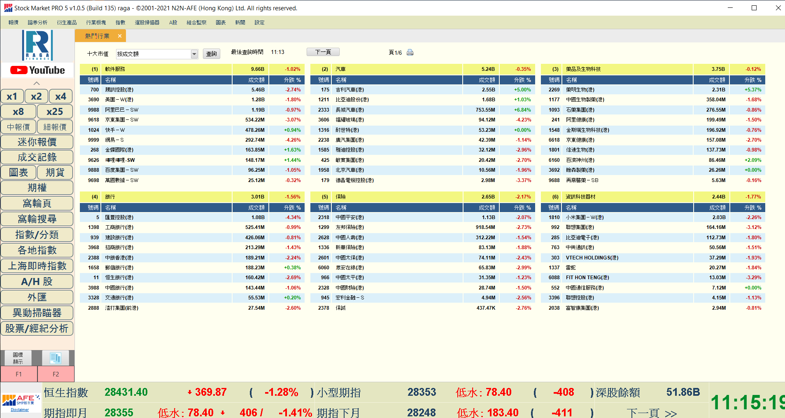
Task: Open the 按成交額 sort dropdown
Action: tap(194, 54)
